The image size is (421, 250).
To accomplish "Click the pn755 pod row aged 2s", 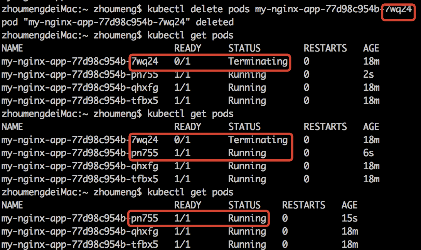I will [80, 75].
